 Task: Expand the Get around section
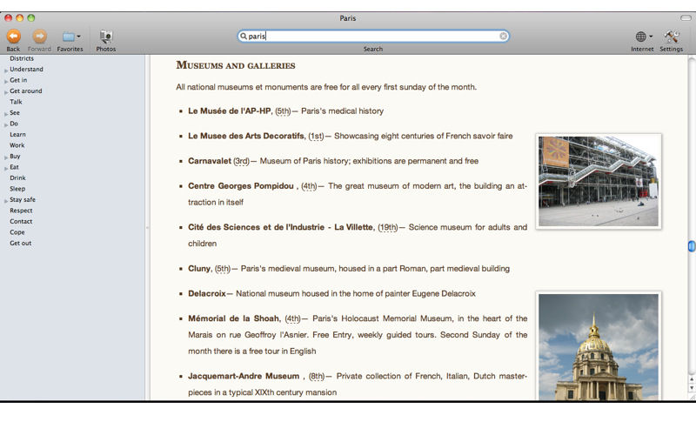(6, 92)
